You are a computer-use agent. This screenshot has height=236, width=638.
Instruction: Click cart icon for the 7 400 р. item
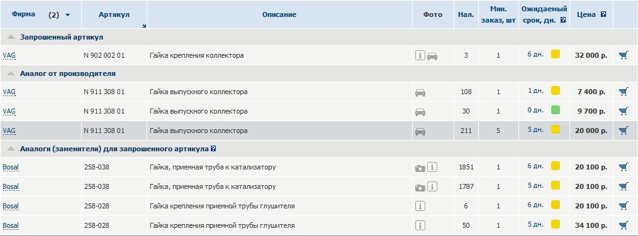pyautogui.click(x=624, y=92)
